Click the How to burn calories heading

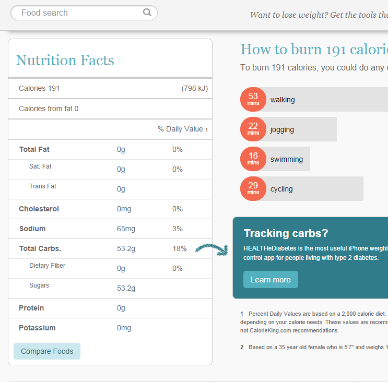coord(313,50)
